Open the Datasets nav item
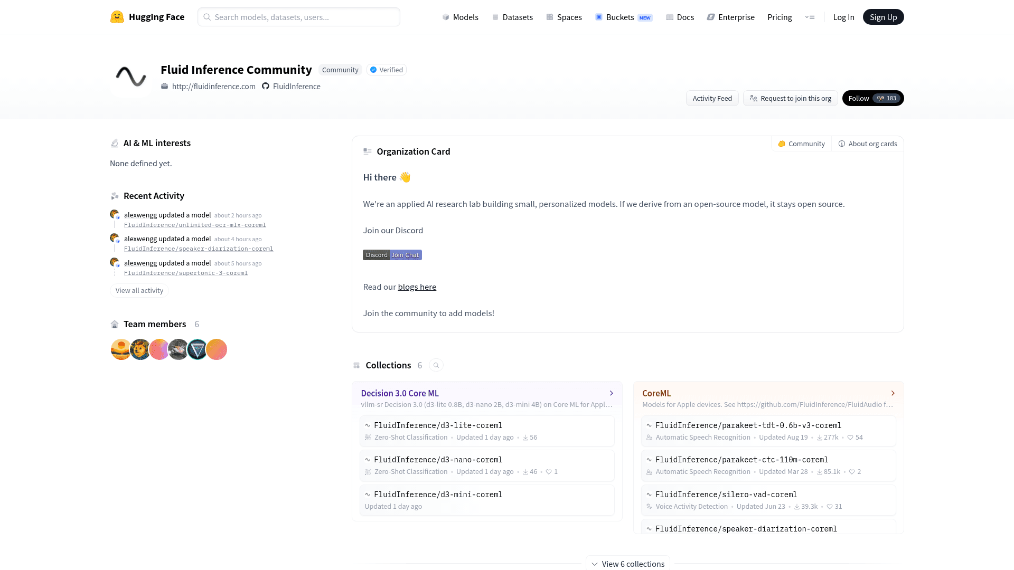Image resolution: width=1014 pixels, height=570 pixels. click(512, 17)
